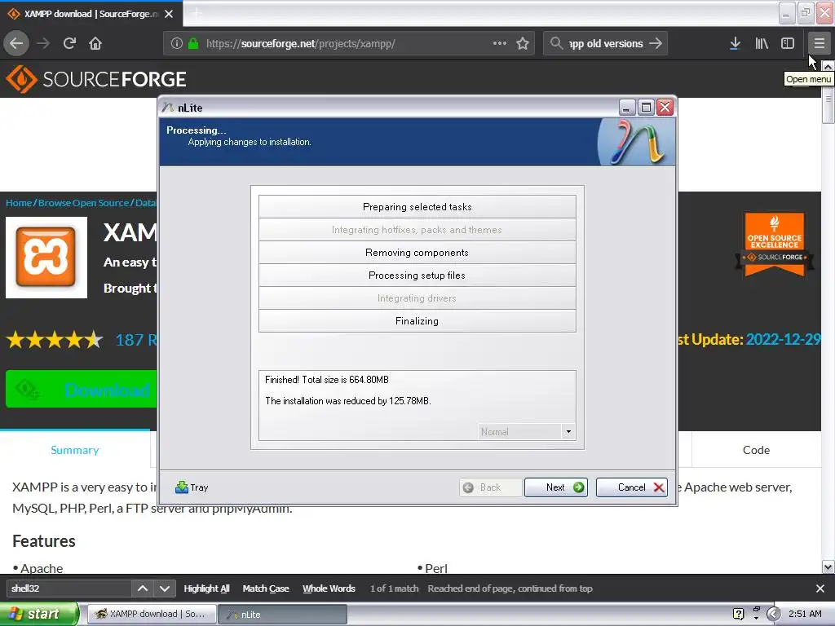835x626 pixels.
Task: Switch to XAMPP download taskbar button
Action: click(152, 614)
